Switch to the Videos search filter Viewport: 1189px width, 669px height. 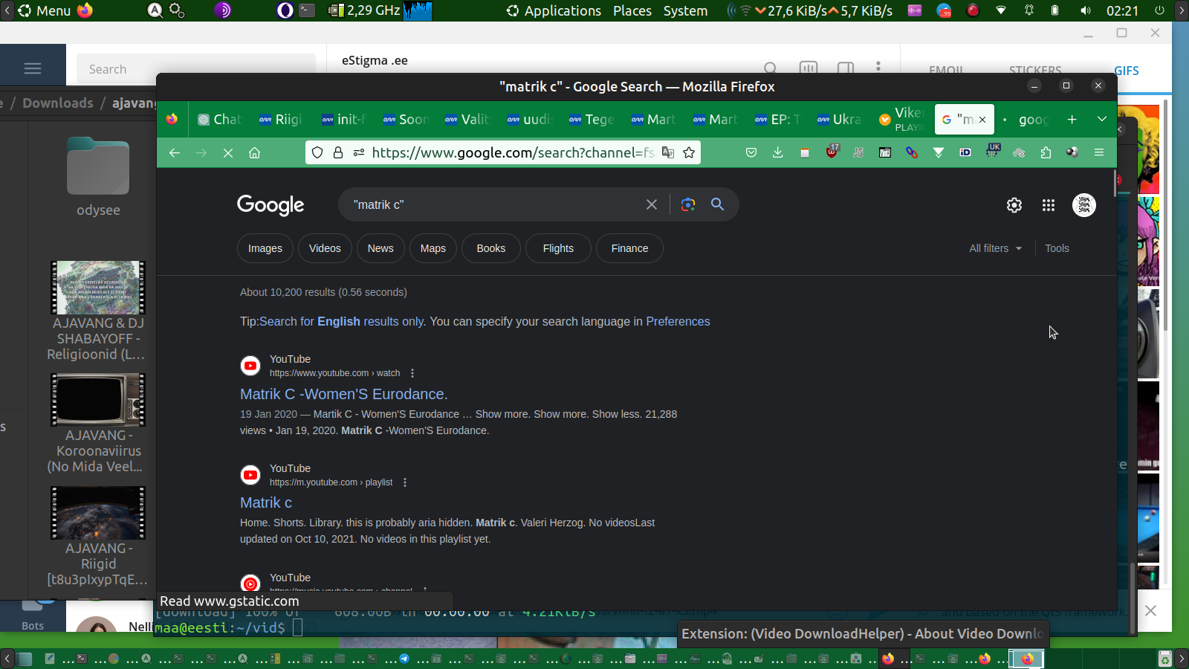tap(325, 248)
